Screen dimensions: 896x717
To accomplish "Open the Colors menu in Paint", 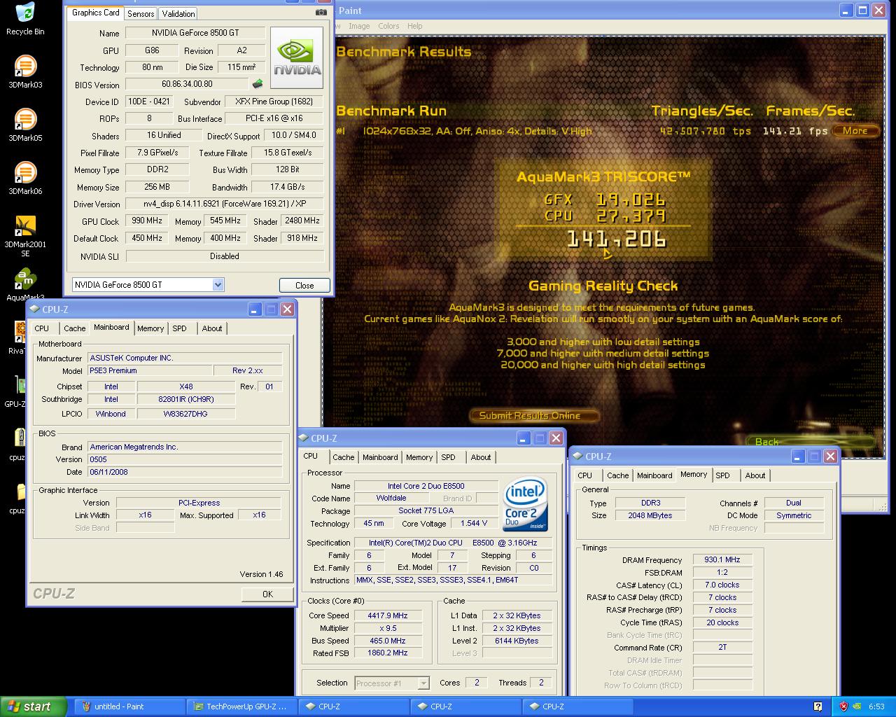I will 388,26.
